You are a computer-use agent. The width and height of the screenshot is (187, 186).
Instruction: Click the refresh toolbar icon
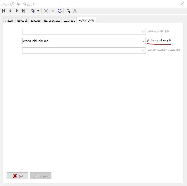point(60,11)
